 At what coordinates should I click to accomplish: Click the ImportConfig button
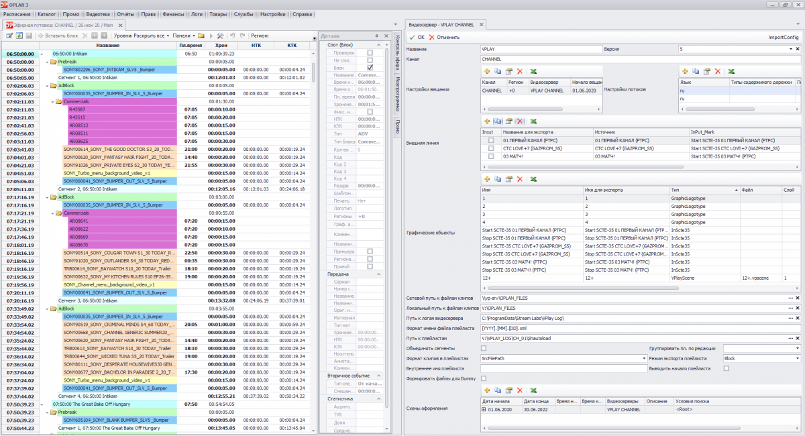783,37
